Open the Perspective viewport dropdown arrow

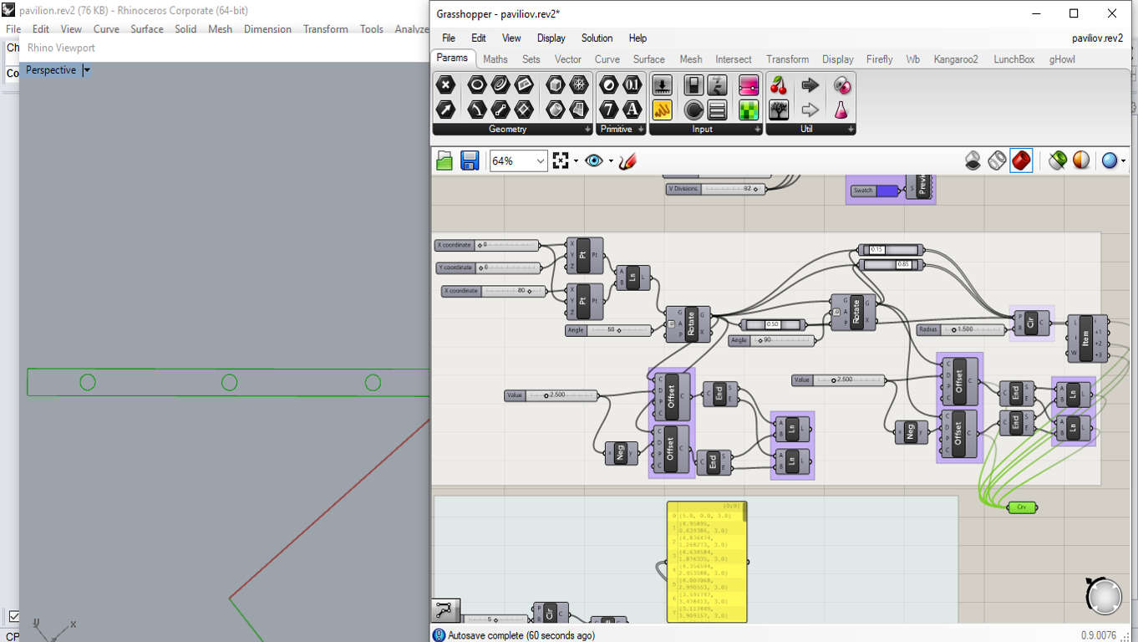[86, 70]
